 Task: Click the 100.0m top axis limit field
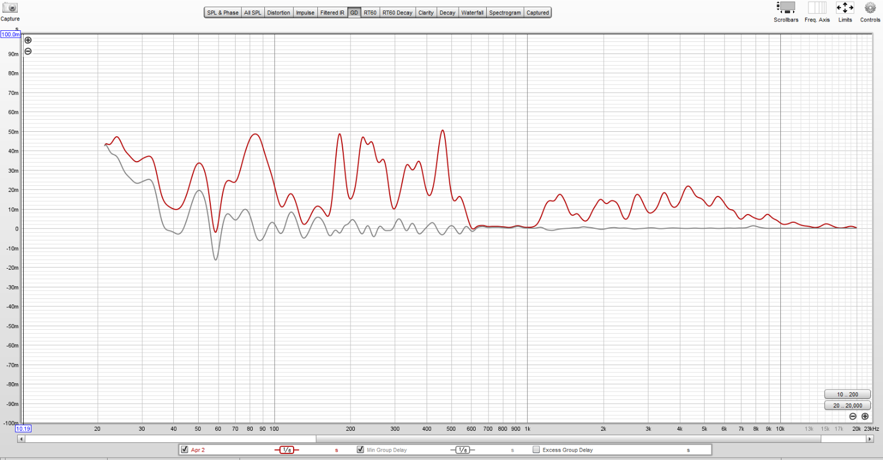10,34
